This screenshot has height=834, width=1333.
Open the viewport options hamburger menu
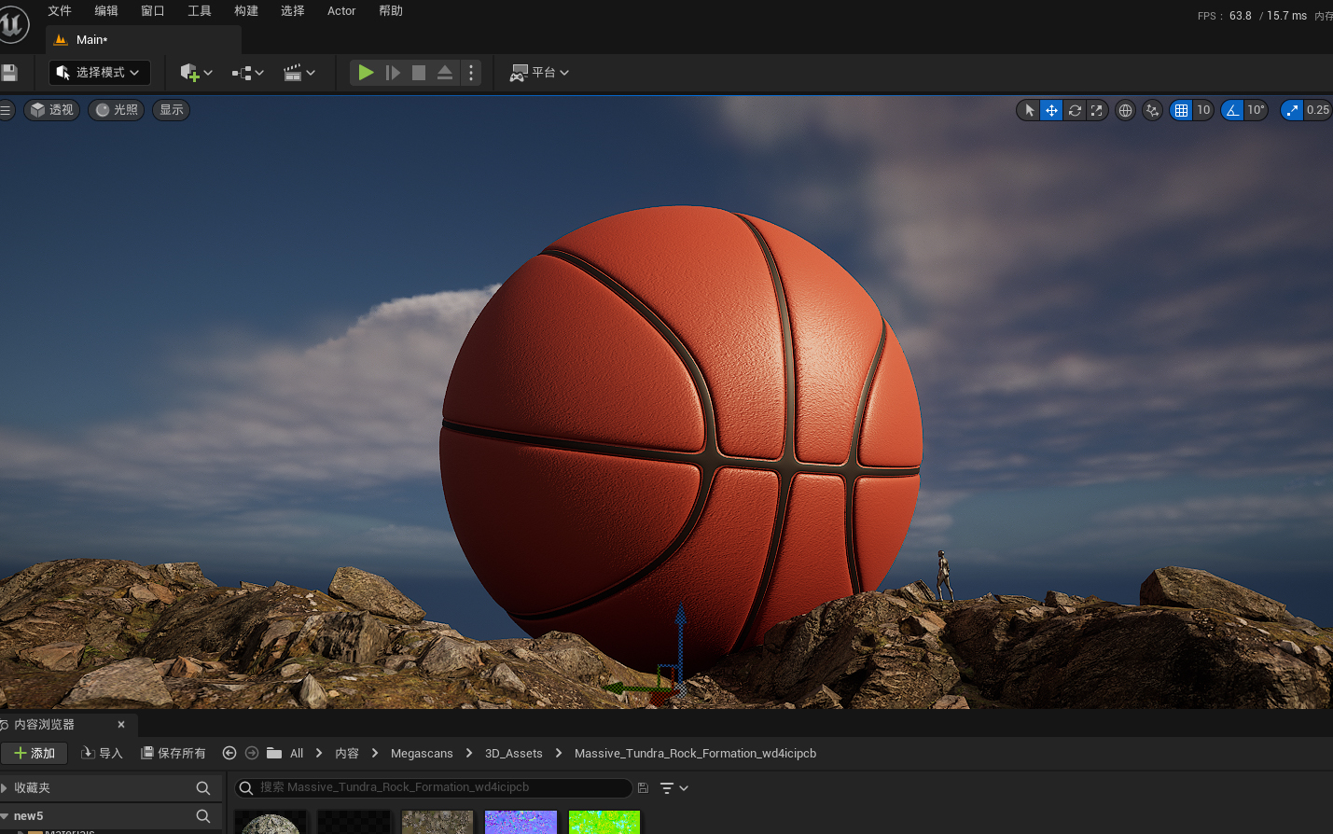(6, 110)
